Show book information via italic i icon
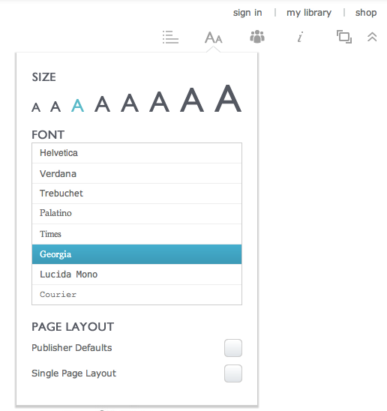The image size is (387, 411). pos(300,37)
